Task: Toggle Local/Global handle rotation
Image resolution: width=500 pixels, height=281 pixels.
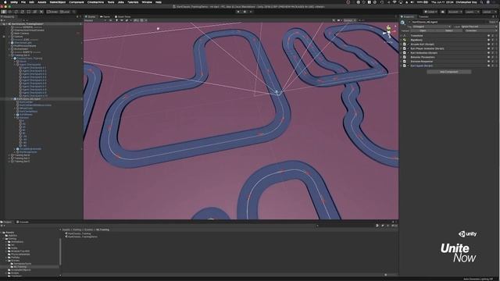Action: tap(65, 12)
